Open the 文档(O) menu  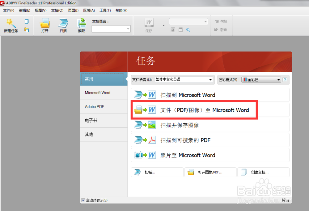point(57,10)
